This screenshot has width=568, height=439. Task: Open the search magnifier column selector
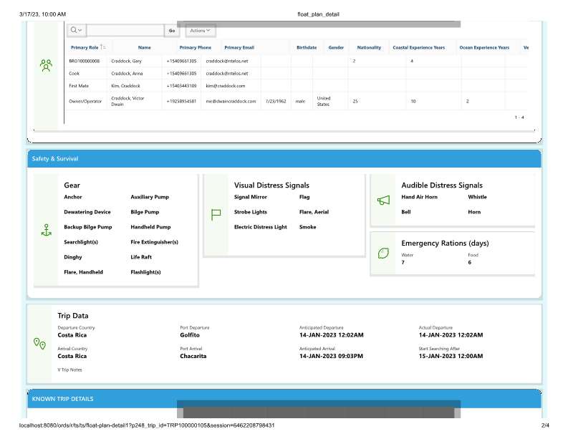[x=77, y=30]
